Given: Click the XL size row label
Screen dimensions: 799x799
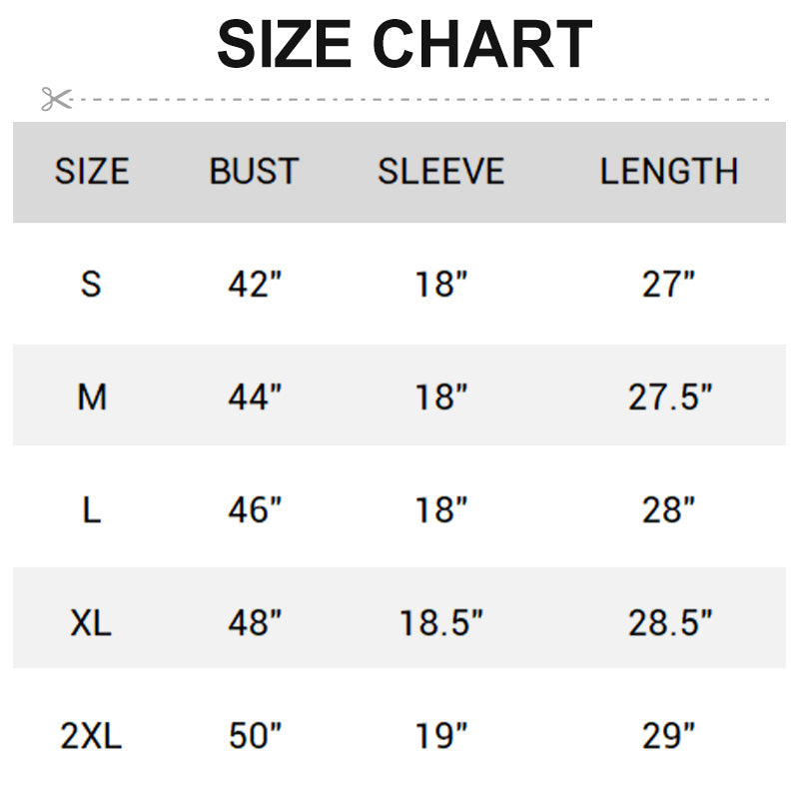Looking at the screenshot, I should (x=91, y=624).
